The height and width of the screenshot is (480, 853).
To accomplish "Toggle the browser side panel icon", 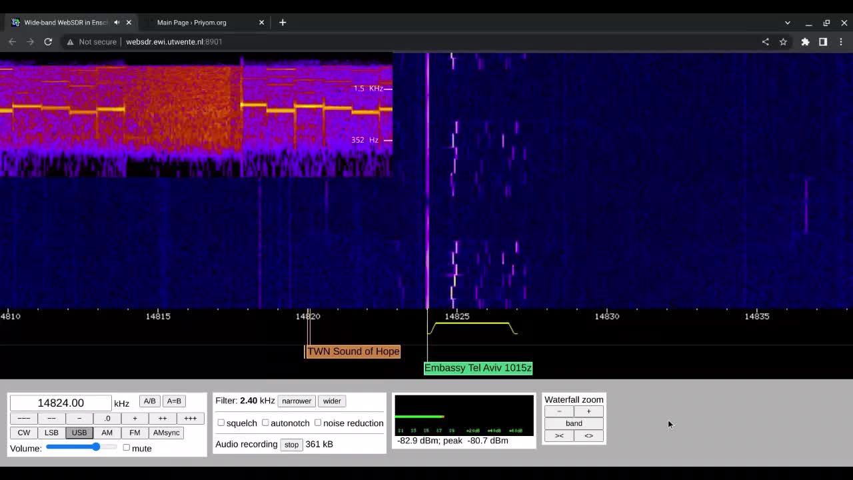I will 823,41.
